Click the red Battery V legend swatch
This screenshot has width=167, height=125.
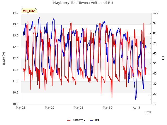[69, 120]
